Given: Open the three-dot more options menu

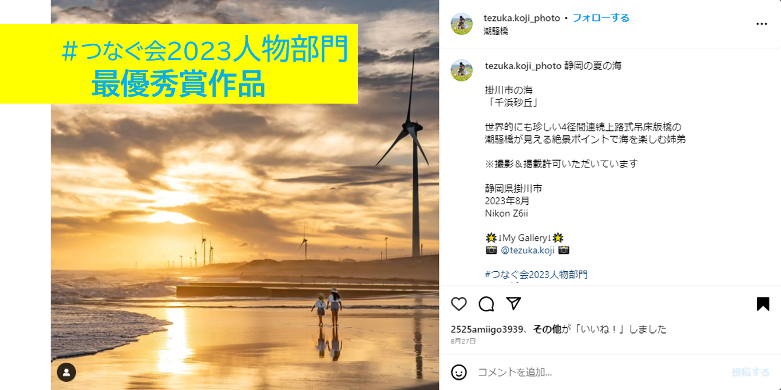Looking at the screenshot, I should 762,24.
